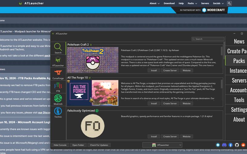
Task: Focus the launcher pack Search field
Action: (208, 39)
